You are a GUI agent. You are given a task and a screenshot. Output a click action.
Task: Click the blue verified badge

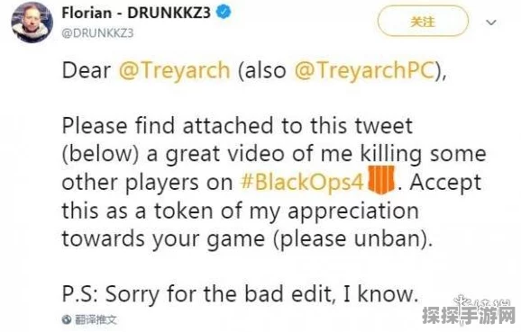tap(224, 13)
